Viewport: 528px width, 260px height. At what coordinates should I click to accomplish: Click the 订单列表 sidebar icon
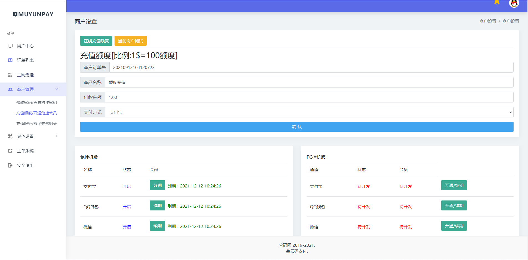coord(10,60)
